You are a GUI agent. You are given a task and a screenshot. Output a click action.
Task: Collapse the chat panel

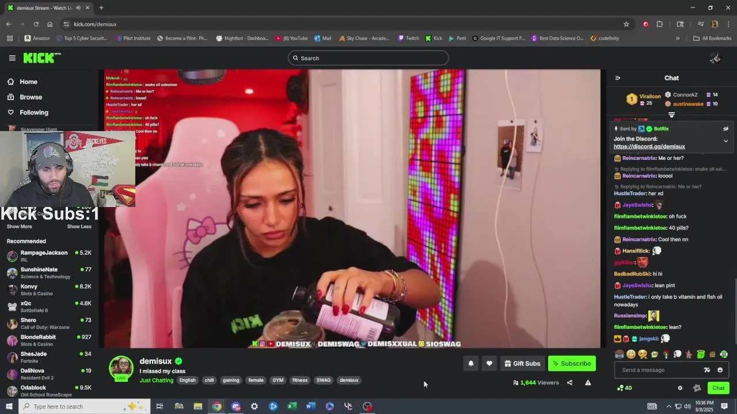pyautogui.click(x=618, y=78)
